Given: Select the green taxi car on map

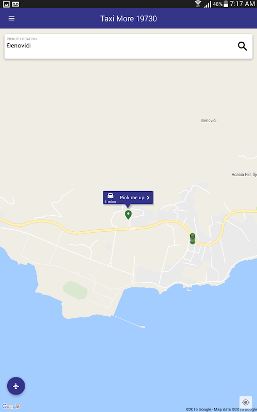Looking at the screenshot, I should tap(192, 238).
